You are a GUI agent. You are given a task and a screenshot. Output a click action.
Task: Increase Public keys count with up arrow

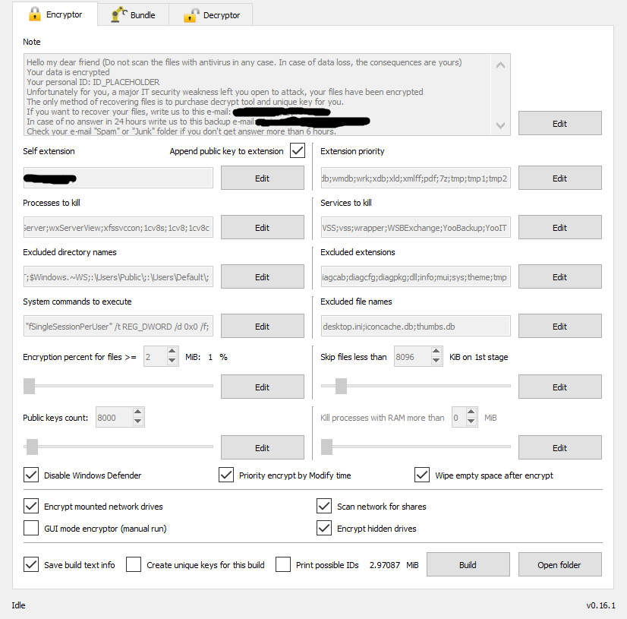coord(137,413)
